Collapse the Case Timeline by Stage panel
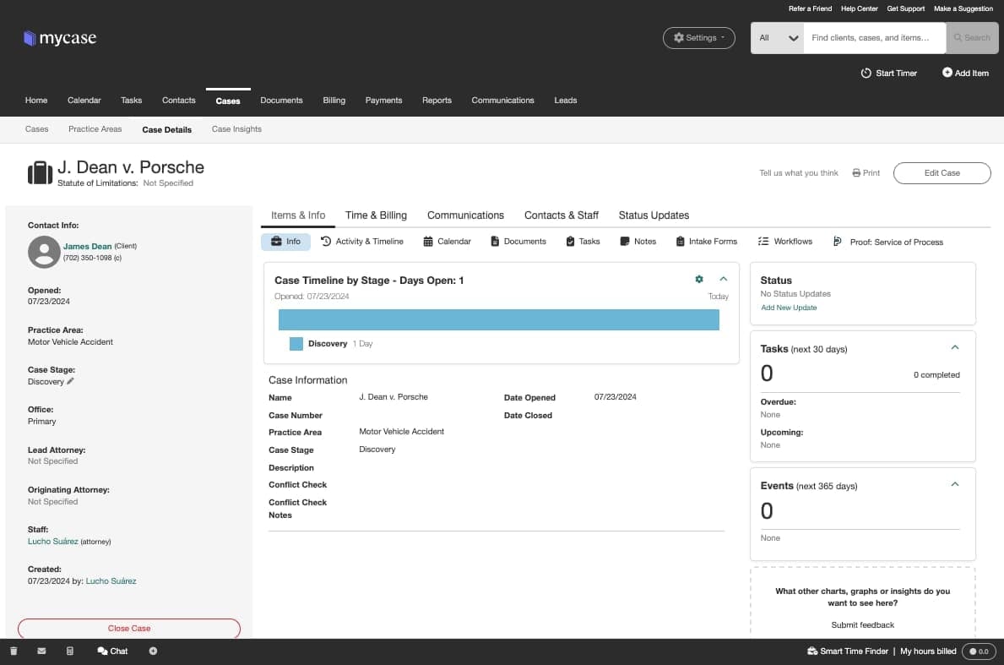 [722, 279]
